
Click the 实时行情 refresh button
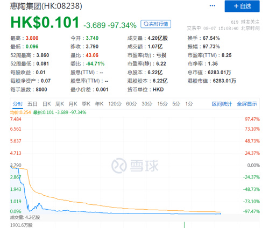tap(155, 24)
